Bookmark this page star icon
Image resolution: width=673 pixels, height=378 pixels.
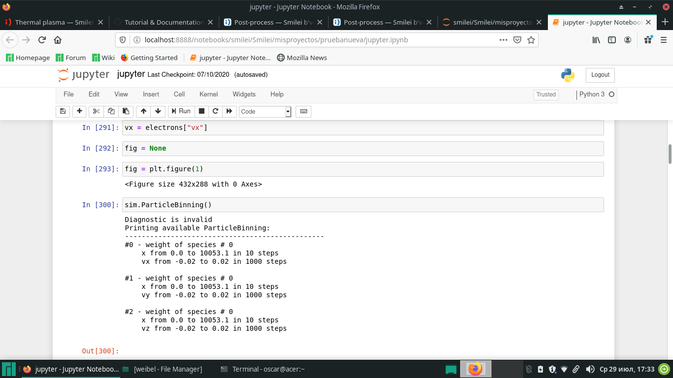[x=531, y=40]
